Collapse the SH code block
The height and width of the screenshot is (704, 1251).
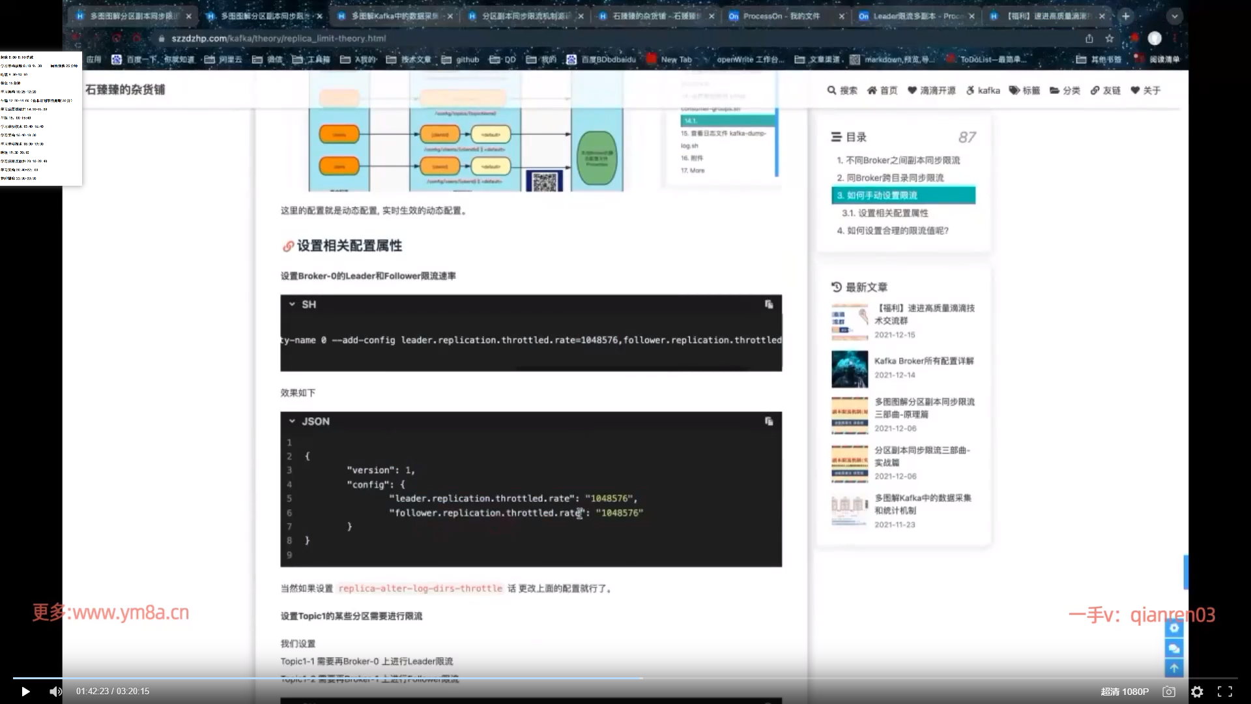click(x=292, y=304)
